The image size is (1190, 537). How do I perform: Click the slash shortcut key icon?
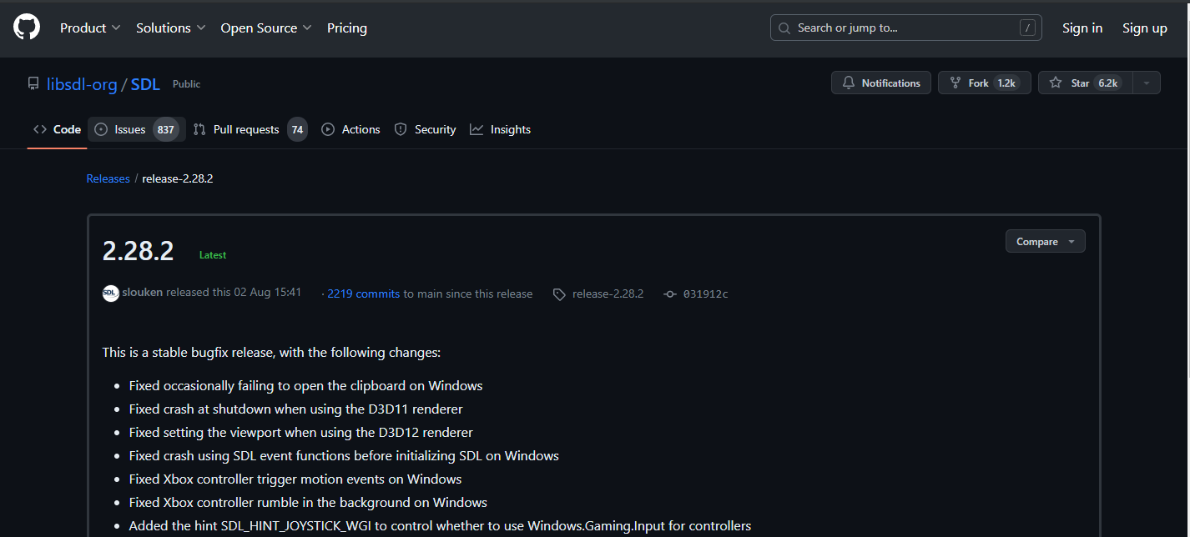click(1027, 28)
